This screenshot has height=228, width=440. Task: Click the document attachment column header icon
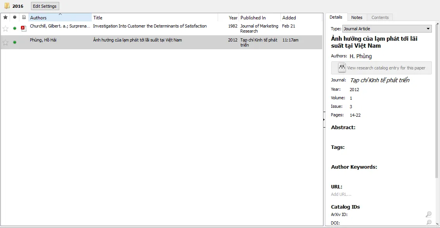(24, 17)
